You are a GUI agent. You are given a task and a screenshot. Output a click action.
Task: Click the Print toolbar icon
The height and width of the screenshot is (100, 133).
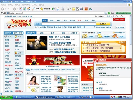[x=63, y=9]
